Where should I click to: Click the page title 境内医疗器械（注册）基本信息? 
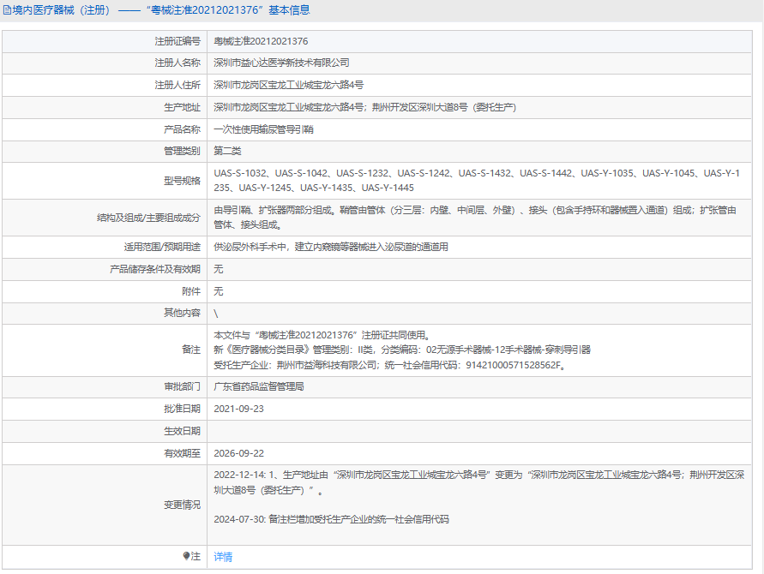click(x=161, y=10)
